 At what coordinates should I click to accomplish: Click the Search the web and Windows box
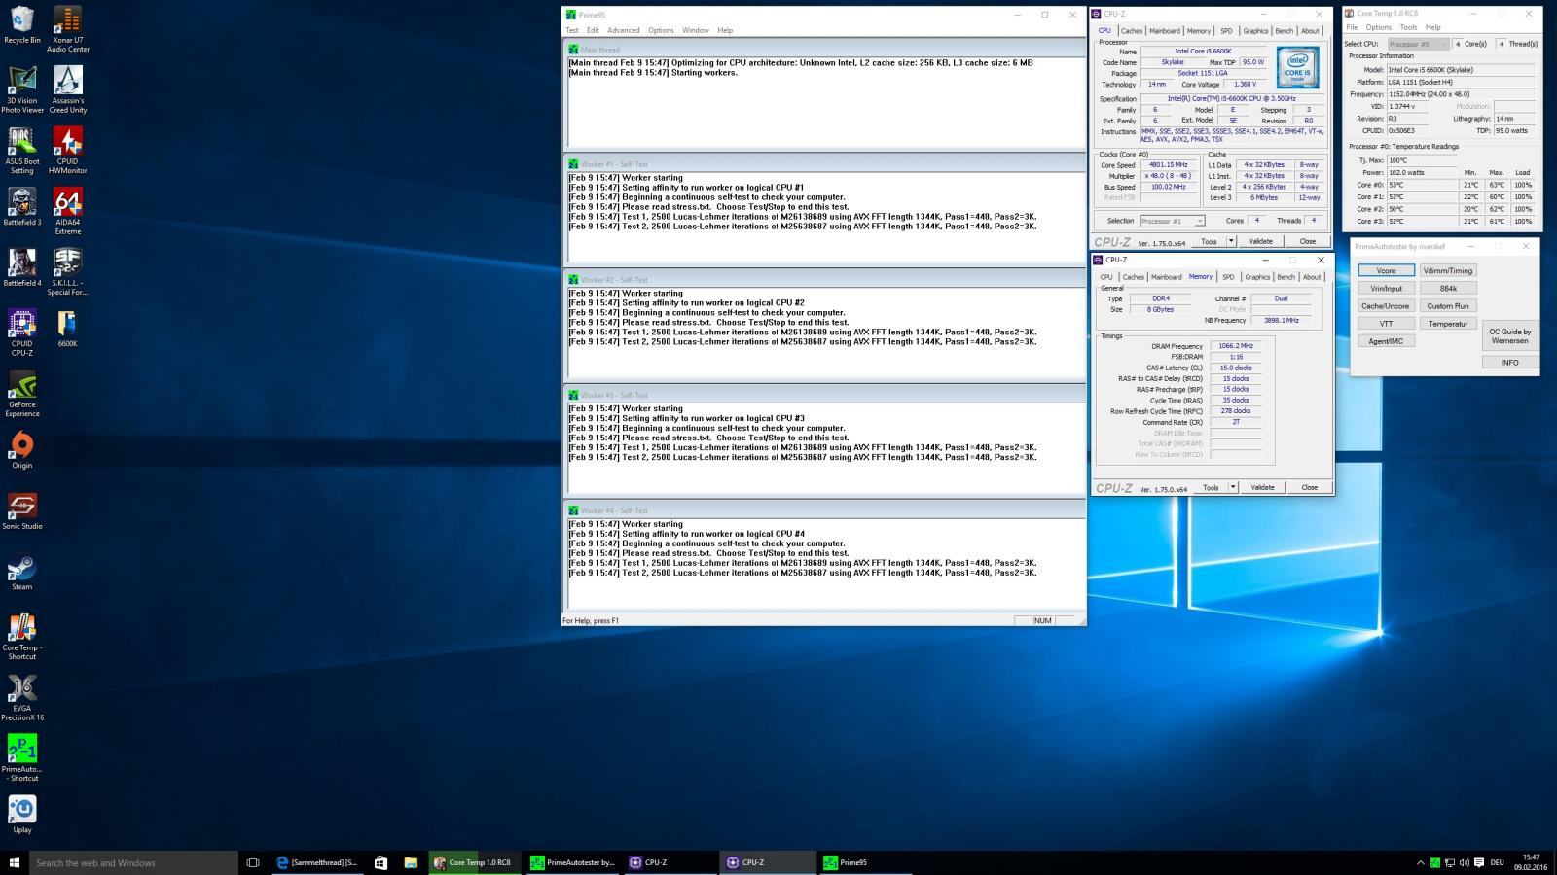coord(133,862)
